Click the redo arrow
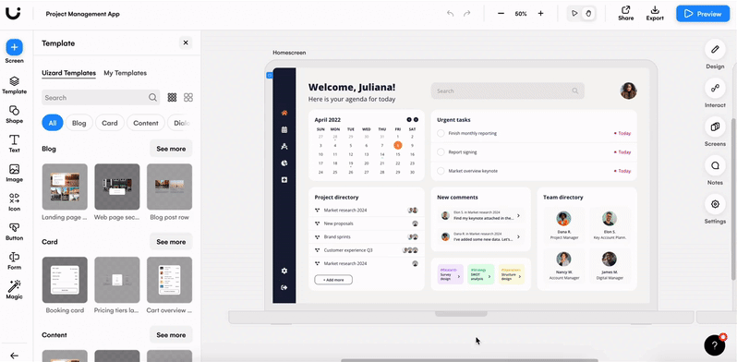The image size is (737, 362). tap(466, 14)
